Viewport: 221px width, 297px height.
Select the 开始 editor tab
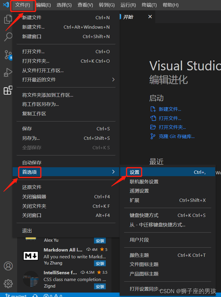(137, 17)
